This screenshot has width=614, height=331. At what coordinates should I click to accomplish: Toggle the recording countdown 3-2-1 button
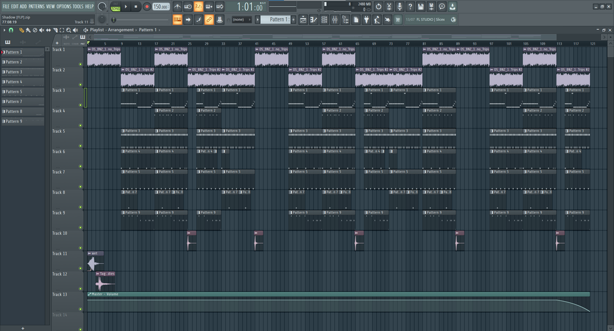point(199,7)
